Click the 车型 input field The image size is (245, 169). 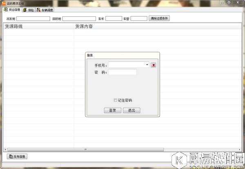point(139,19)
